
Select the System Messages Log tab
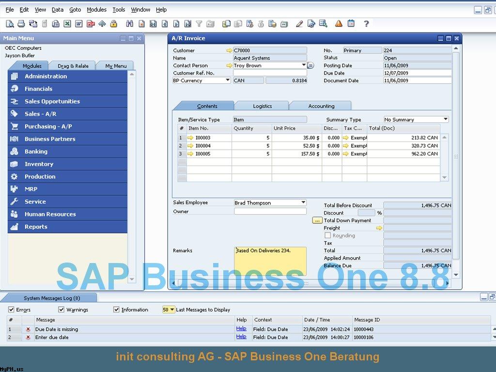pyautogui.click(x=51, y=298)
